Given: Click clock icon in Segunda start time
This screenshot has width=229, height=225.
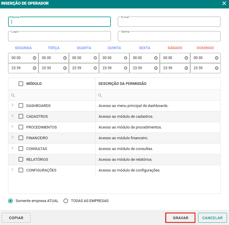Looking at the screenshot, I should (34, 58).
